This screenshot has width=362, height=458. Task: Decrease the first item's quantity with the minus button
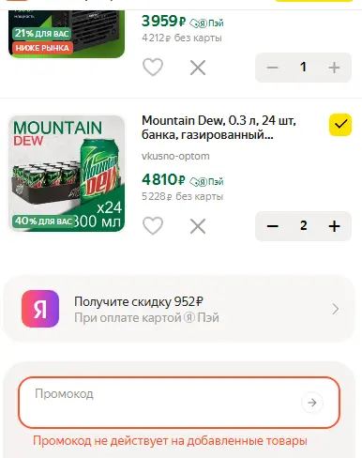272,68
